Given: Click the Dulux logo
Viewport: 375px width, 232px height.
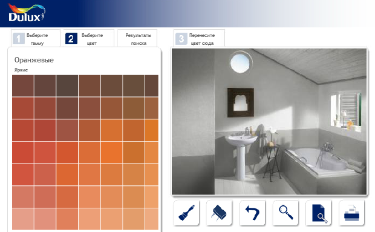Looking at the screenshot, I should pos(26,13).
